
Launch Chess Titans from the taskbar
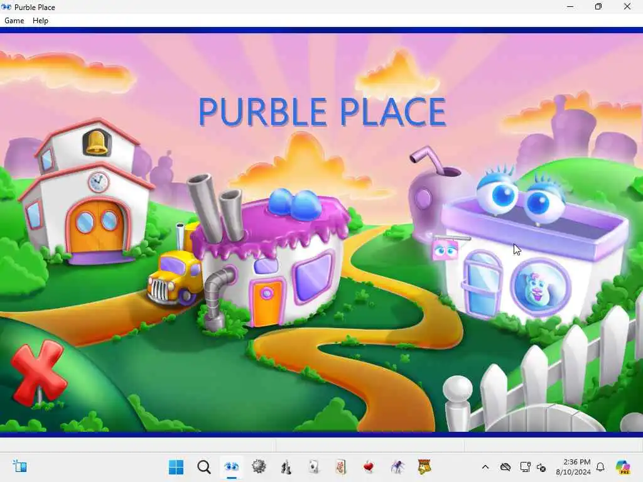(286, 467)
